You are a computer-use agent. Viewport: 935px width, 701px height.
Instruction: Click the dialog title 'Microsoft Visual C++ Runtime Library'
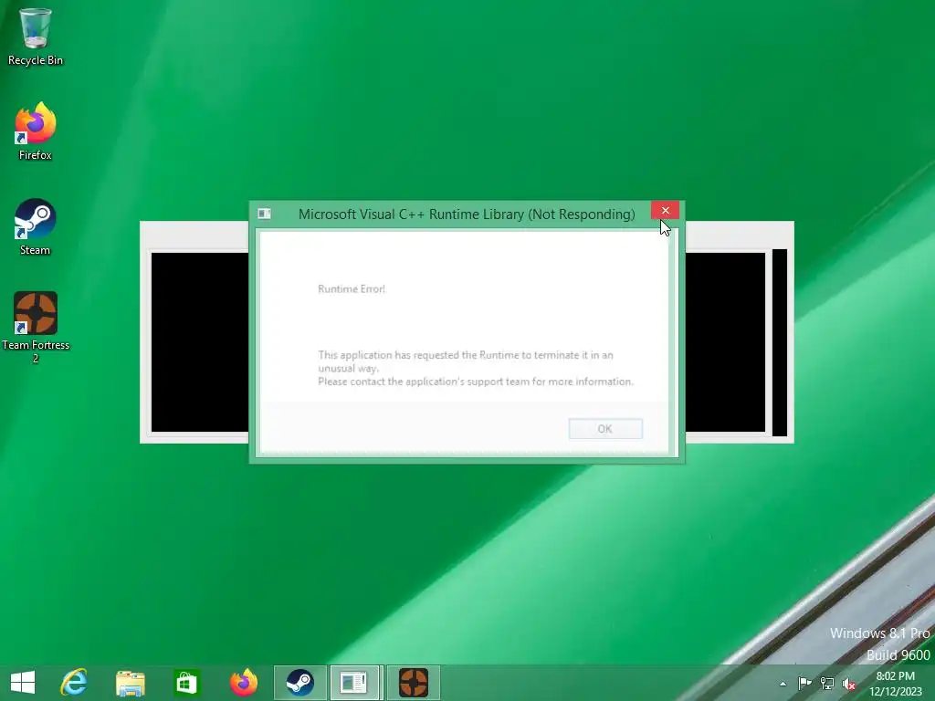(467, 214)
